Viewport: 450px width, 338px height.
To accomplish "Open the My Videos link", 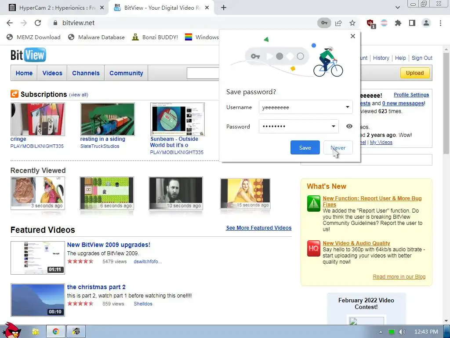I will tap(381, 142).
